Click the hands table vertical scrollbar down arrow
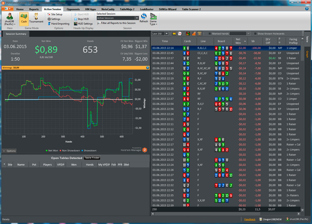312x224 pixels. point(302,210)
